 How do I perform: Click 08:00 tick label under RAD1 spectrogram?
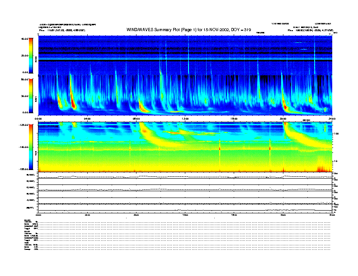point(137,119)
